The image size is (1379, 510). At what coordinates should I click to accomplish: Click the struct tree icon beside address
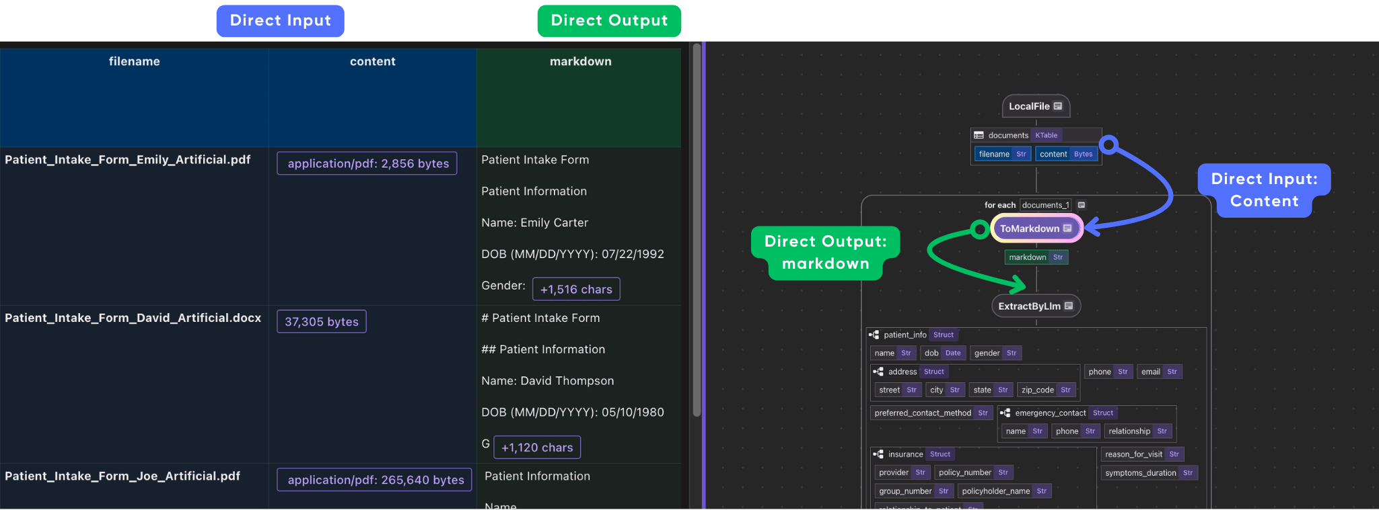point(878,372)
